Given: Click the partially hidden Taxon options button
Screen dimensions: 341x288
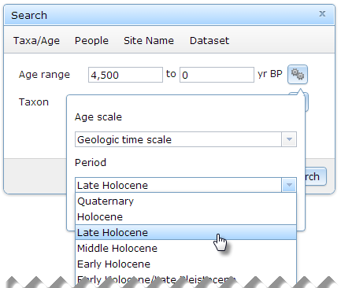Looking at the screenshot, I should tap(307, 102).
